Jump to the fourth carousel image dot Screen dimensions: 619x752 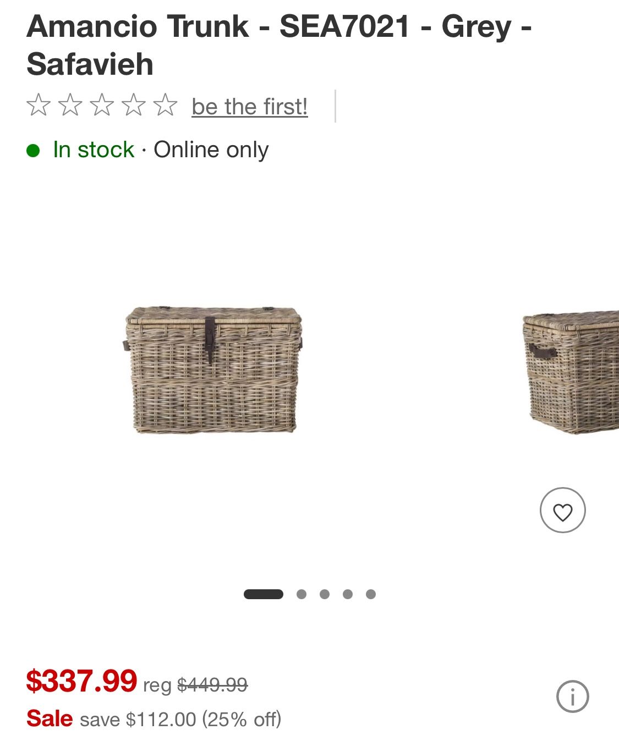(x=348, y=594)
